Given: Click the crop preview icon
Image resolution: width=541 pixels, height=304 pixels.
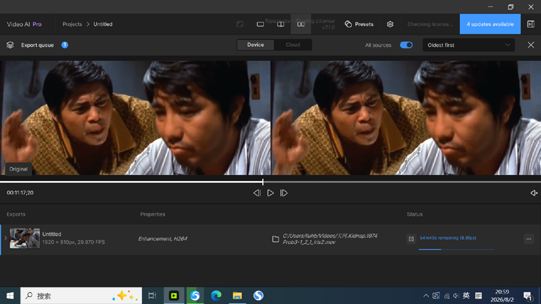Looking at the screenshot, I should [x=240, y=24].
